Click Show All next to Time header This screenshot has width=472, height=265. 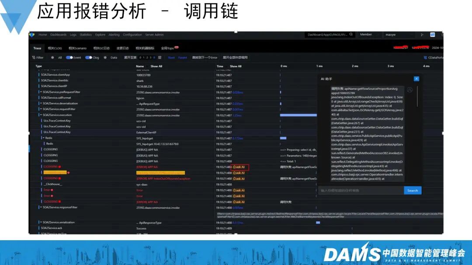[236, 66]
